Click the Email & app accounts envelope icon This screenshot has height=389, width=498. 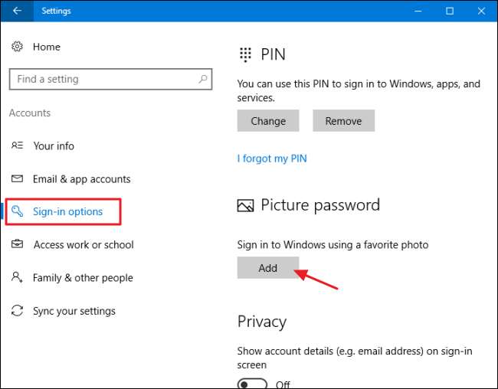click(17, 179)
